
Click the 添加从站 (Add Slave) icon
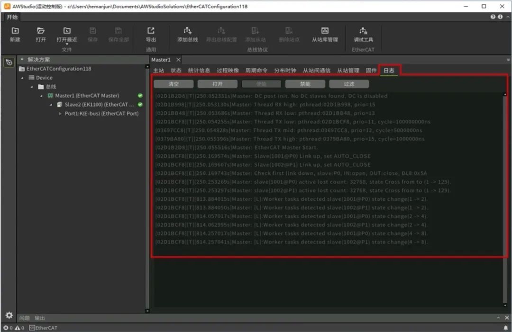click(256, 31)
